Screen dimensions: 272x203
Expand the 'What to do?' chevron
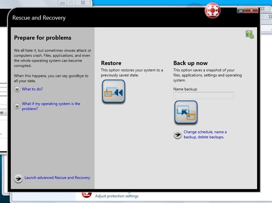coord(17,89)
